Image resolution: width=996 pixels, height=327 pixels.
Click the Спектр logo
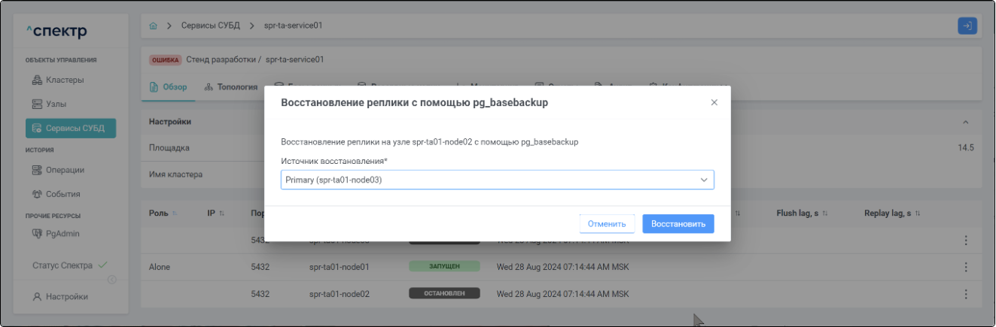56,32
